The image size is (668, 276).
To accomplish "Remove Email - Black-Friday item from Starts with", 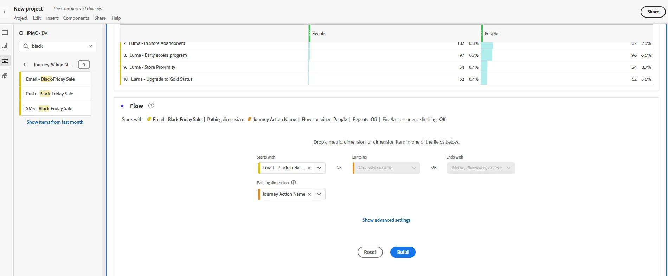I will (x=309, y=168).
